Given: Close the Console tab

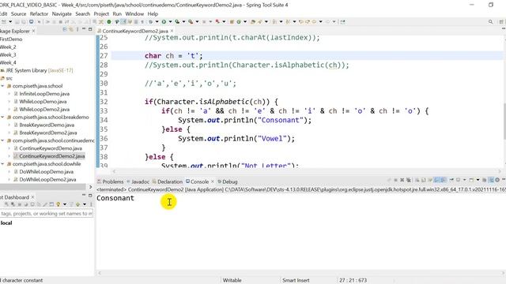Looking at the screenshot, I should pyautogui.click(x=213, y=181).
